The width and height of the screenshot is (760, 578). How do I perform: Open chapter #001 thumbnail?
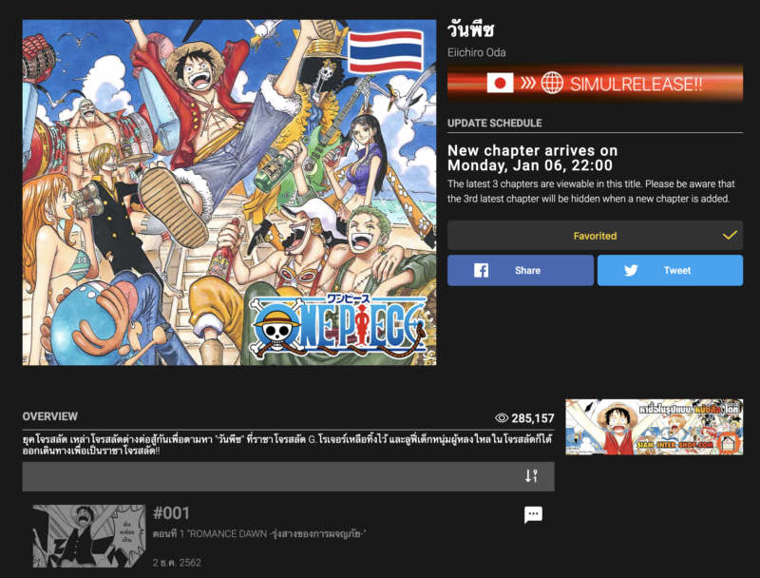(x=89, y=536)
